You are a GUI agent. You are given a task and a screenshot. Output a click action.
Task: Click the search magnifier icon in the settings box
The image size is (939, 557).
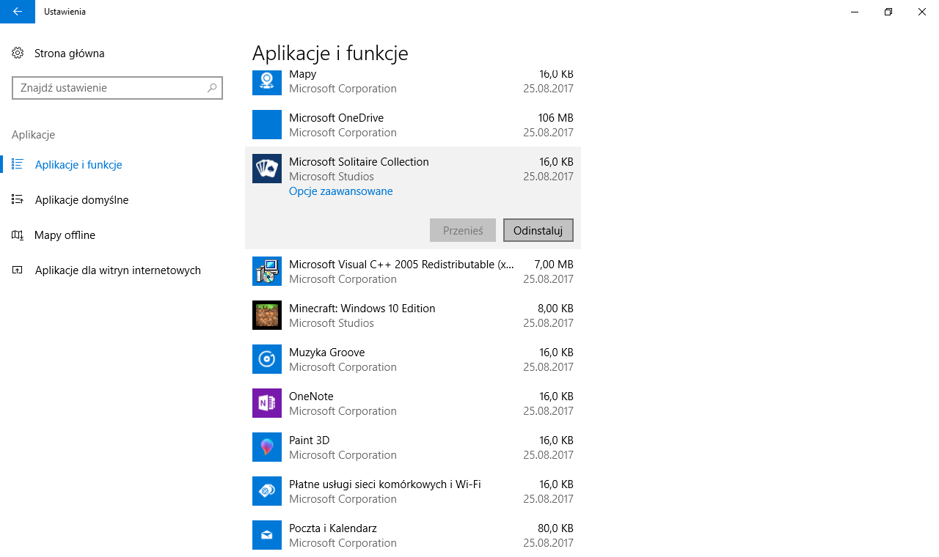[x=212, y=88]
